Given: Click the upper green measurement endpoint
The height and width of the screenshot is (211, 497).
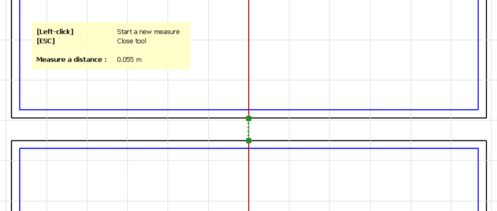Looking at the screenshot, I should click(248, 118).
